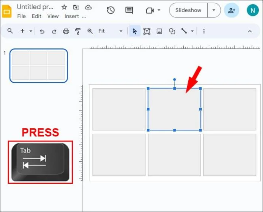This screenshot has width=263, height=212.
Task: Select slide 1 thumbnail in filmstrip
Action: pos(39,66)
